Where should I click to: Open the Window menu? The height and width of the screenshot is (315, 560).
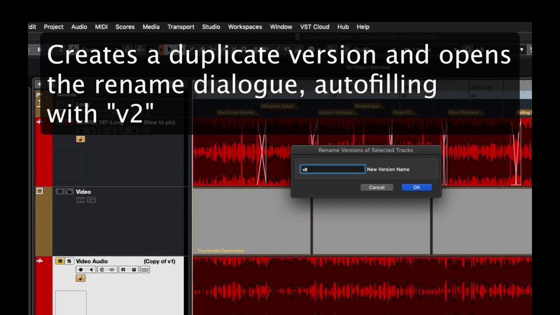pyautogui.click(x=281, y=27)
